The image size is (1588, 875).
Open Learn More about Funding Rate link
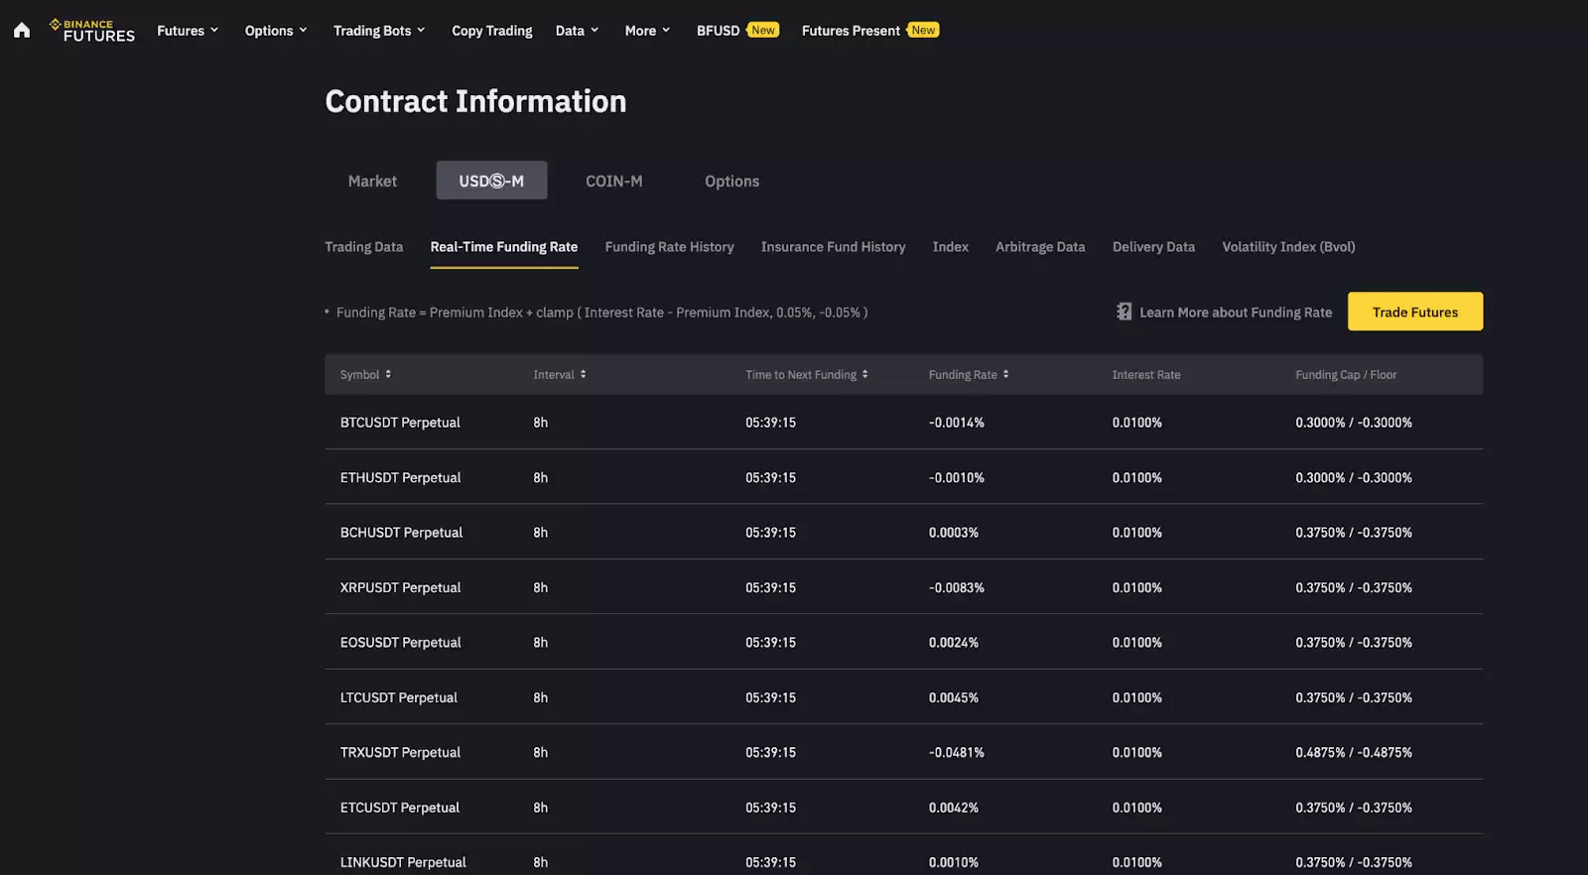click(1235, 312)
